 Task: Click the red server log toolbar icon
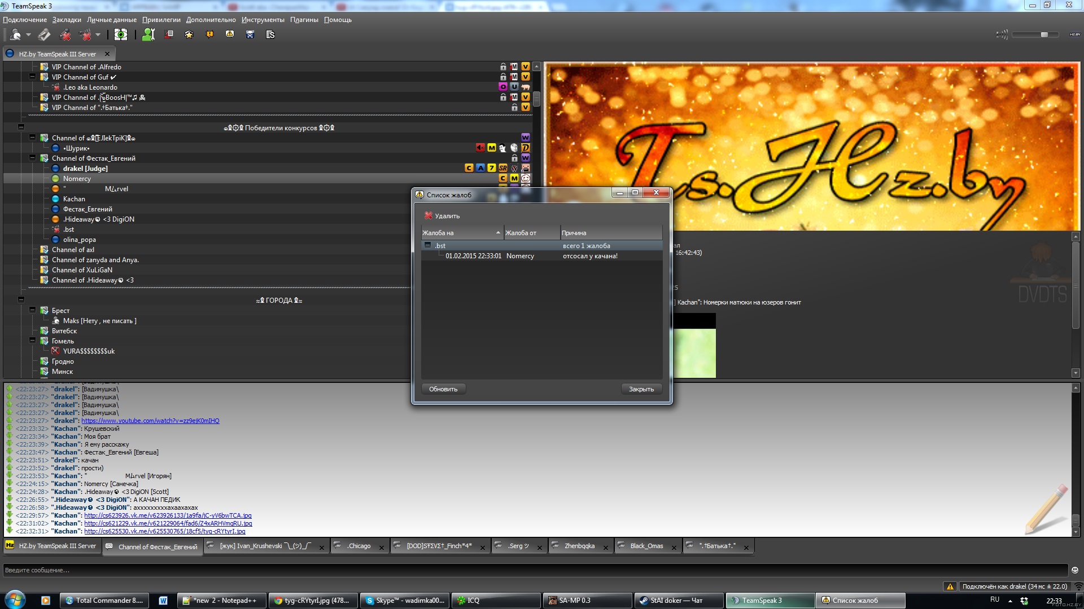point(169,34)
